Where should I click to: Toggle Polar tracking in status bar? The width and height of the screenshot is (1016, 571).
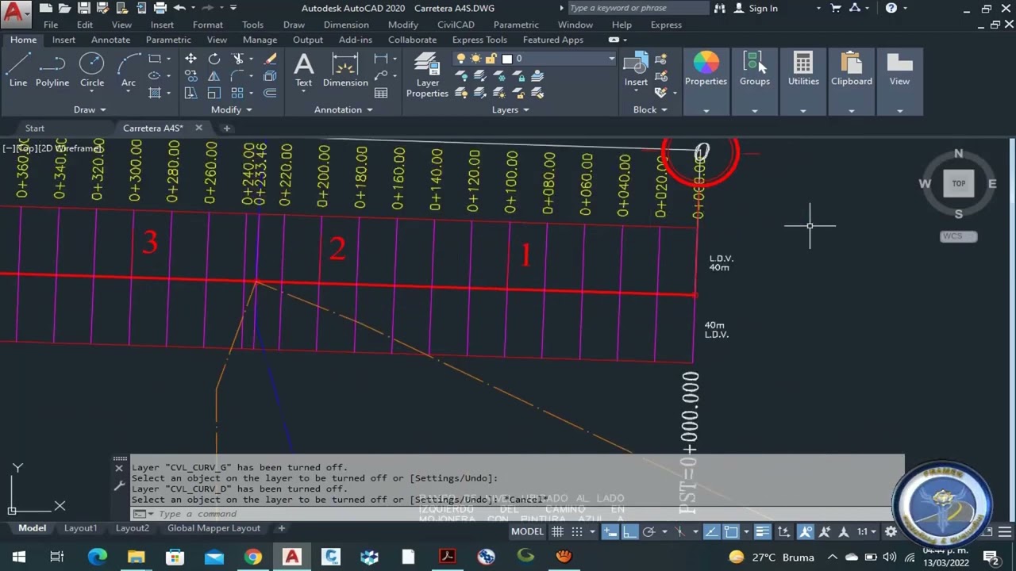point(648,531)
